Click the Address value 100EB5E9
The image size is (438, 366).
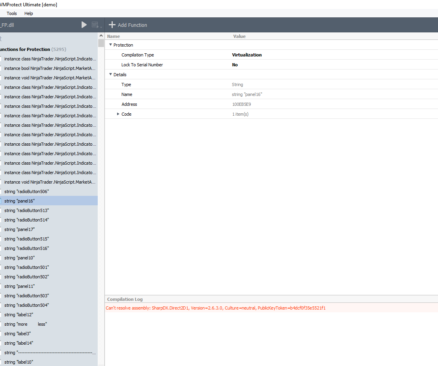coord(242,104)
